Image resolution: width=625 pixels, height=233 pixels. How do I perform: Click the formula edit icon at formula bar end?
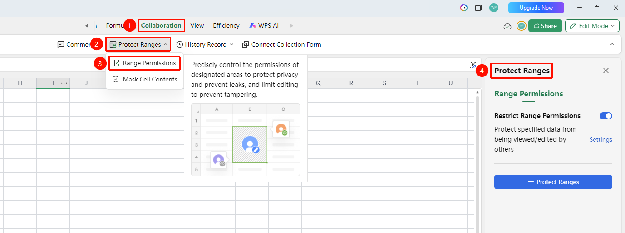click(x=473, y=66)
